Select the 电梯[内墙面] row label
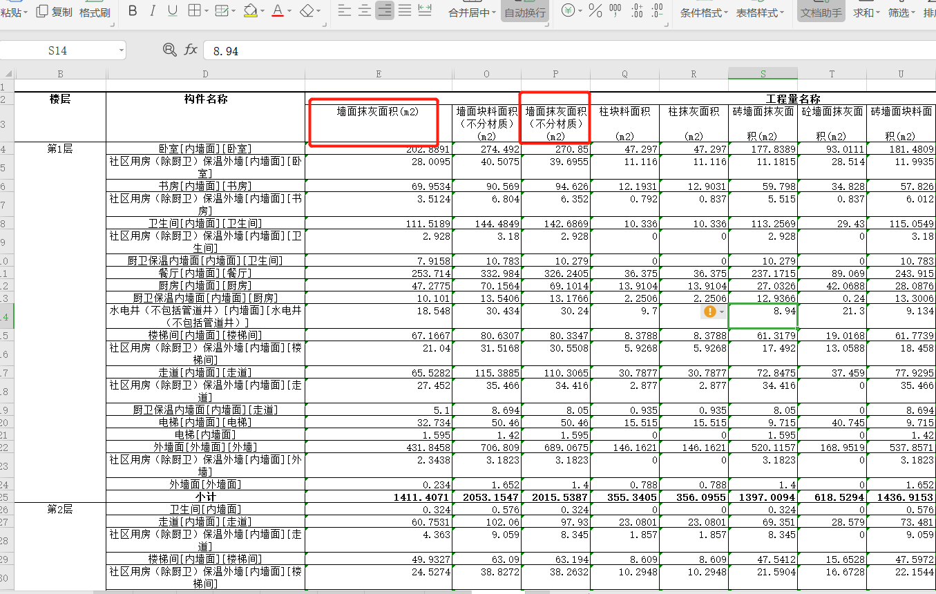 [205, 434]
